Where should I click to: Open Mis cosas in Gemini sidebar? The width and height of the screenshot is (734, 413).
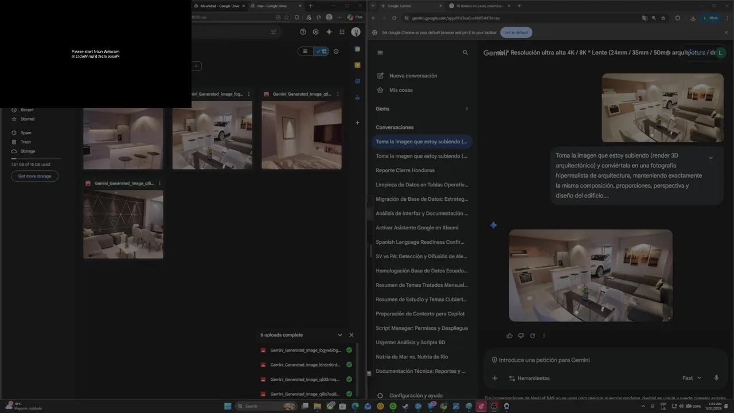click(401, 90)
